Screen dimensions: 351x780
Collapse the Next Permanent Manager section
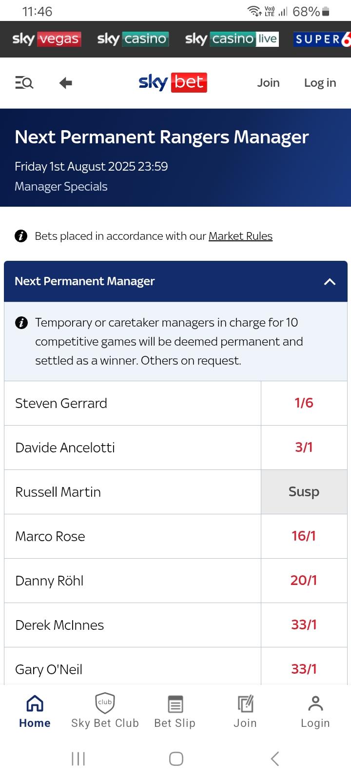(330, 281)
